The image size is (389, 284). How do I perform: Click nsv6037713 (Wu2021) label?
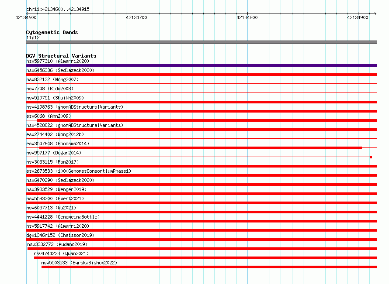pyautogui.click(x=51, y=208)
